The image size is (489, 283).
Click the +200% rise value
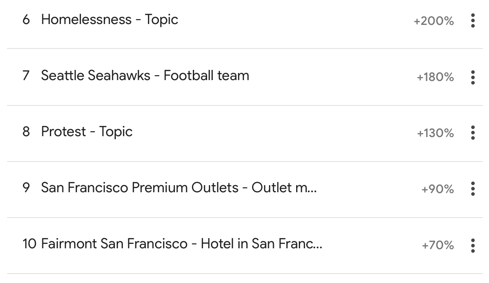(x=433, y=21)
